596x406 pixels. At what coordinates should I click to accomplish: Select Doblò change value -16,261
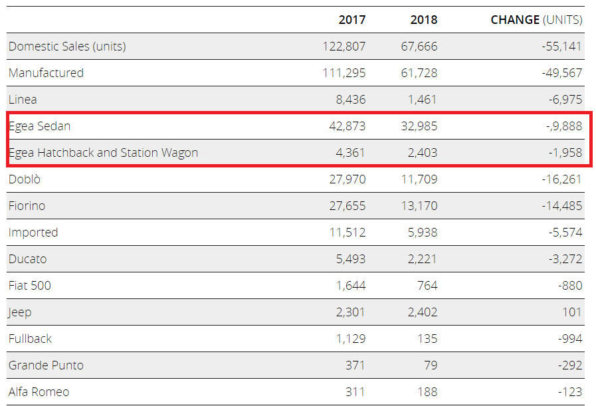click(562, 179)
